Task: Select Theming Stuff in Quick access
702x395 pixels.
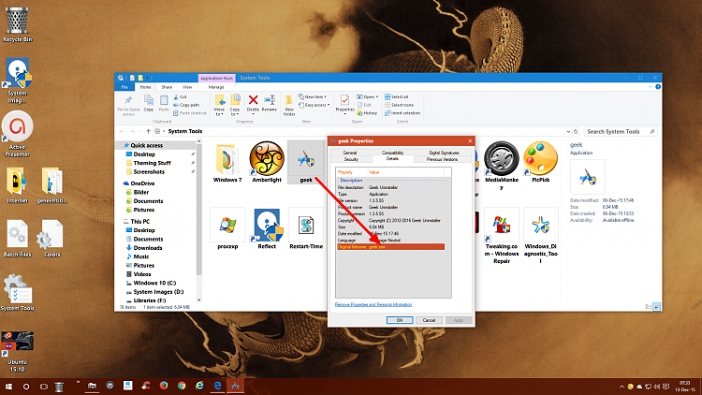Action: click(x=152, y=163)
